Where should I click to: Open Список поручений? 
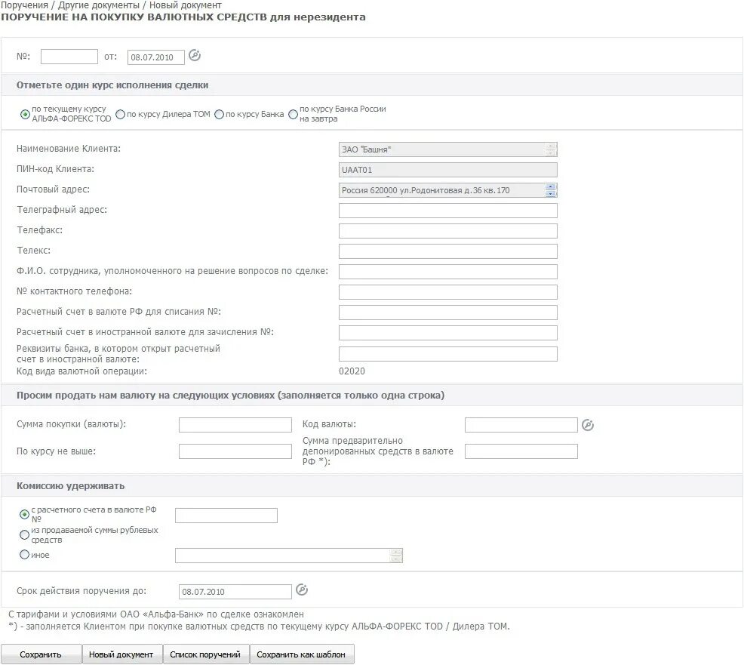[206, 654]
